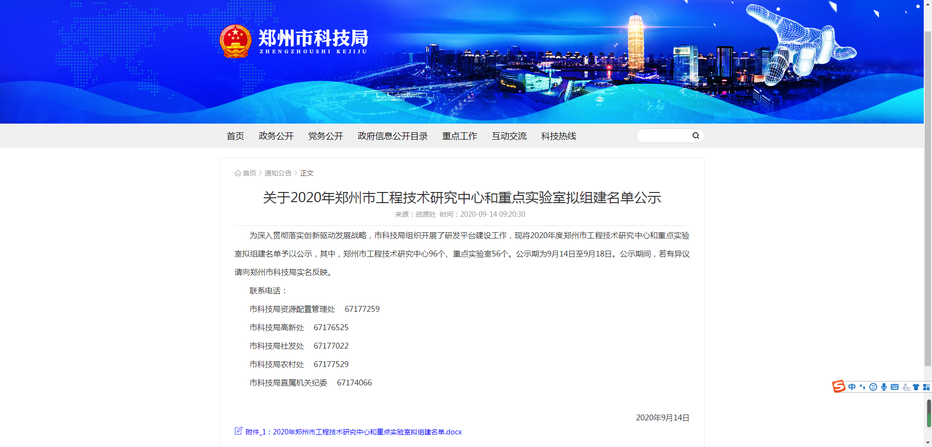Open 政府信息公开目录 menu item
932x447 pixels.
pyautogui.click(x=393, y=136)
